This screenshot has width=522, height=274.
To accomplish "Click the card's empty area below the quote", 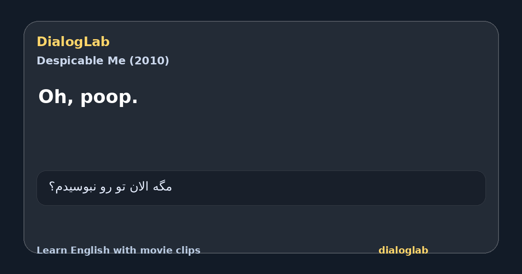I will point(261,139).
